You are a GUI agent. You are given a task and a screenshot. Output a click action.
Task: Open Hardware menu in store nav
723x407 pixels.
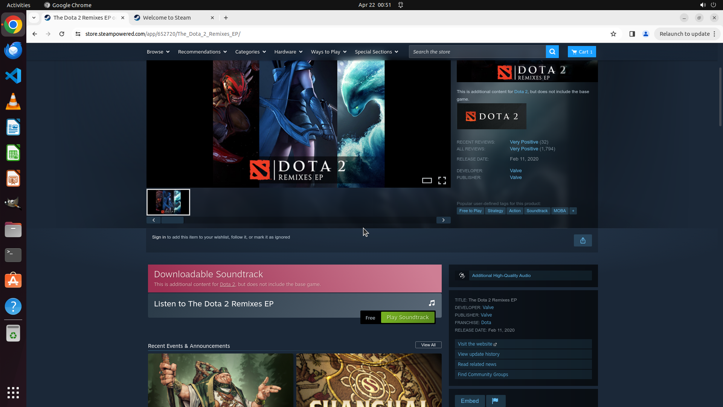pos(288,52)
